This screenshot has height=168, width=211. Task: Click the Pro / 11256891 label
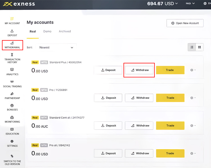[x=58, y=90]
